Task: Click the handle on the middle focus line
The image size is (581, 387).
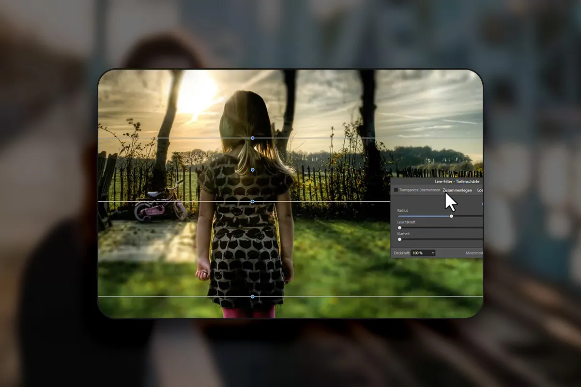Action: pos(253,201)
